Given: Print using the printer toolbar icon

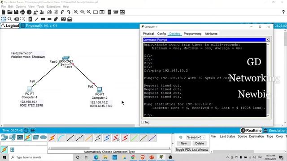Looking at the screenshot, I should pyautogui.click(x=23, y=12).
